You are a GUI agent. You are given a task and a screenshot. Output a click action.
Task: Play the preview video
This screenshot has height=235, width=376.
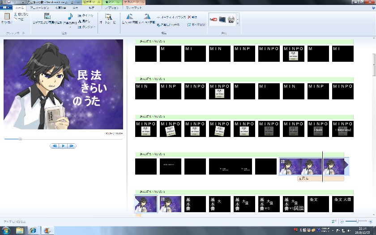click(x=63, y=146)
